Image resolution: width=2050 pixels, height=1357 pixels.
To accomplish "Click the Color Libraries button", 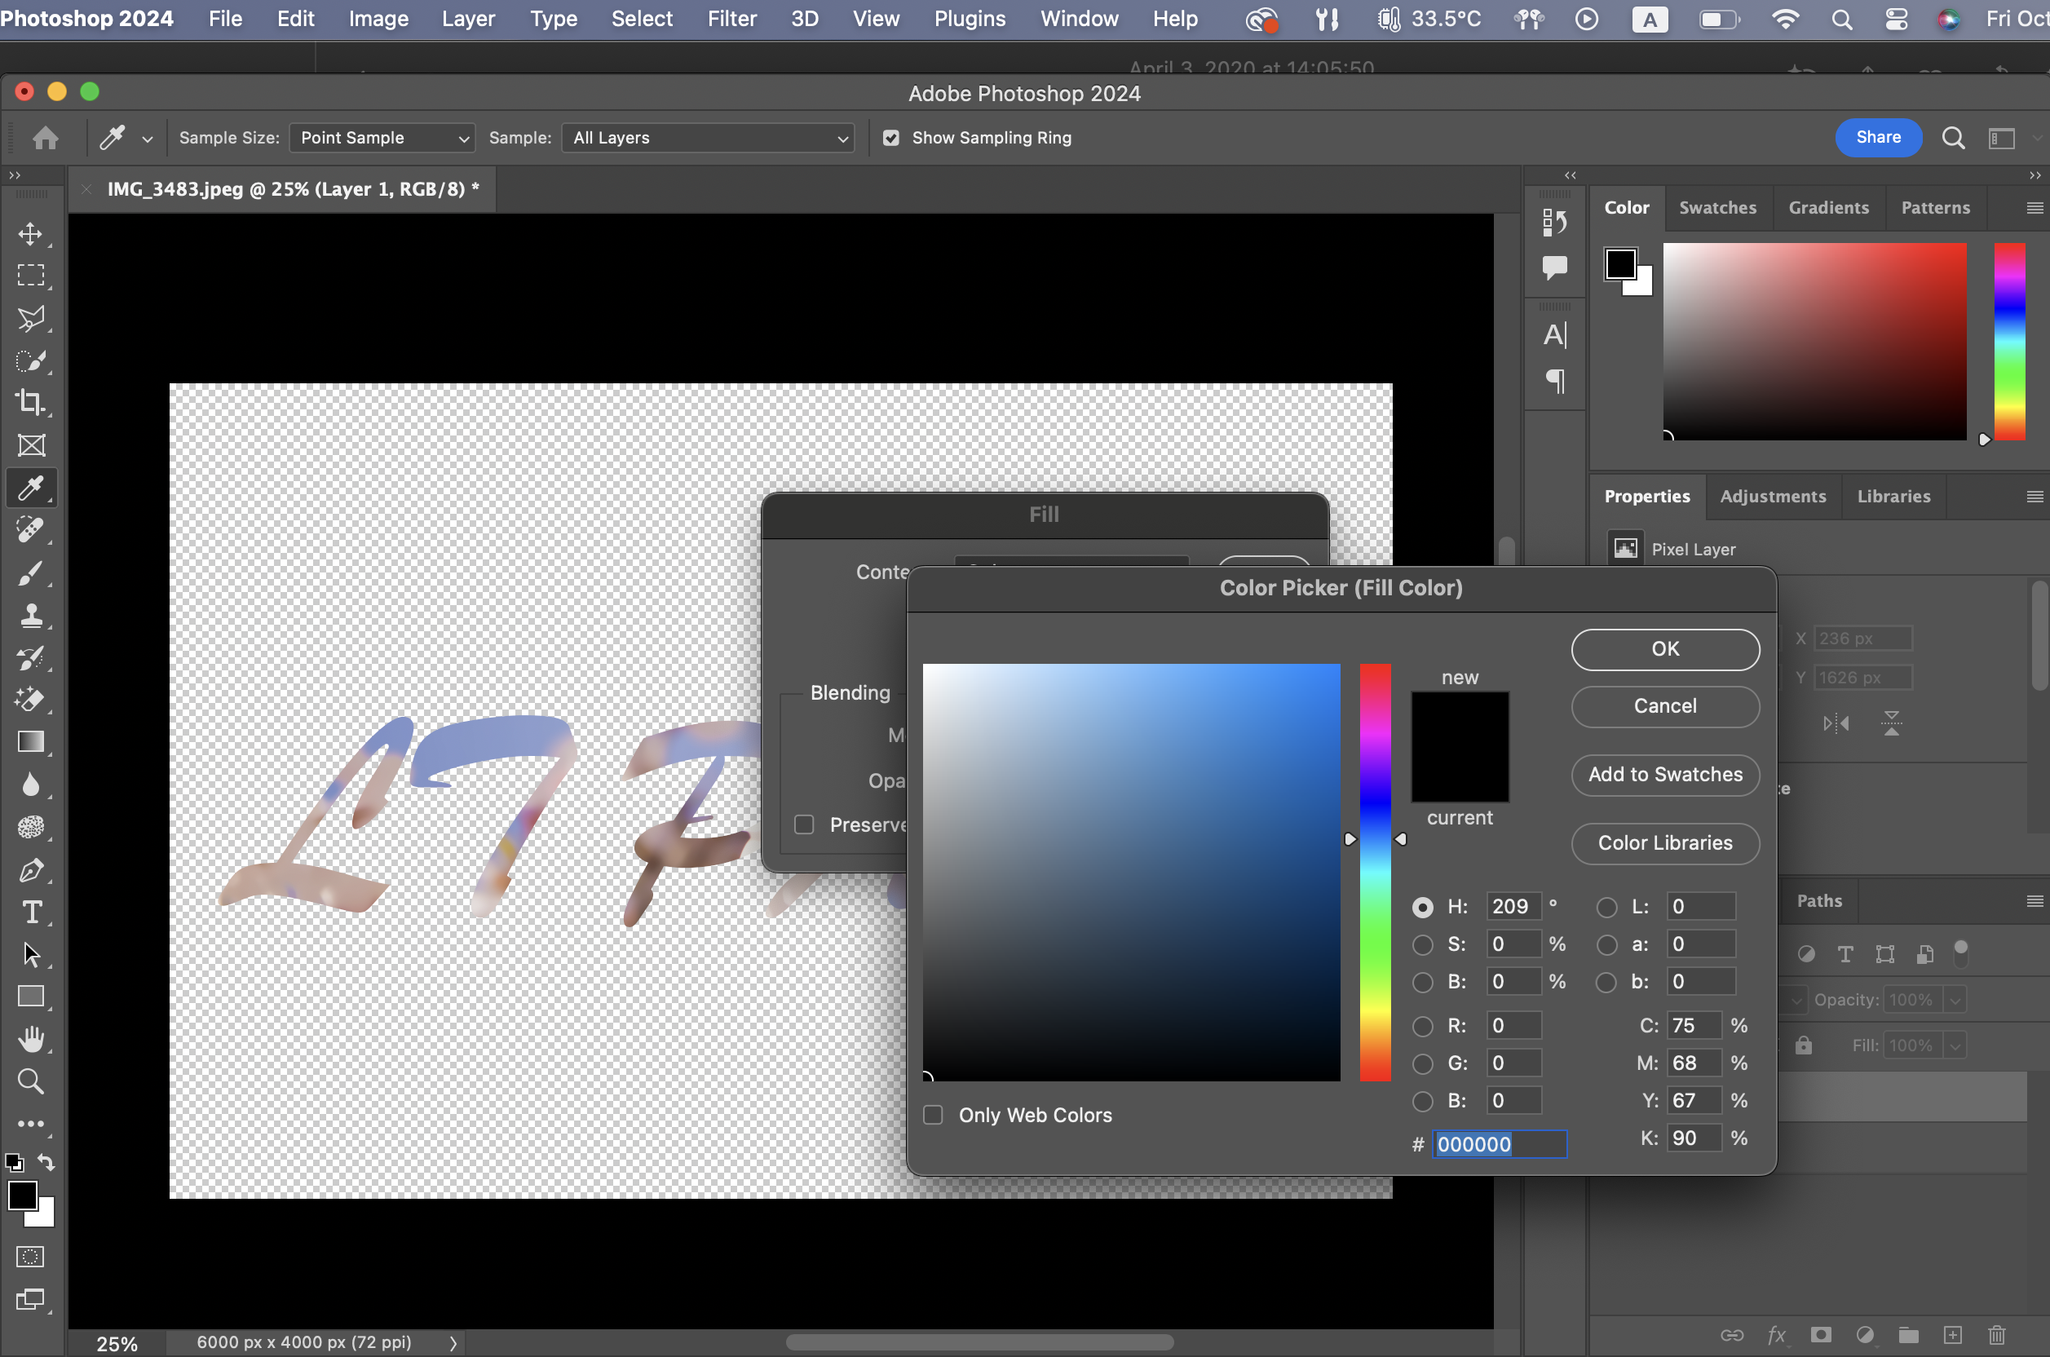I will [x=1664, y=843].
